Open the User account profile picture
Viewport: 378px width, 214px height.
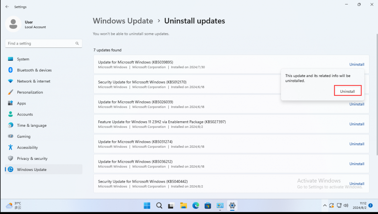(x=13, y=24)
